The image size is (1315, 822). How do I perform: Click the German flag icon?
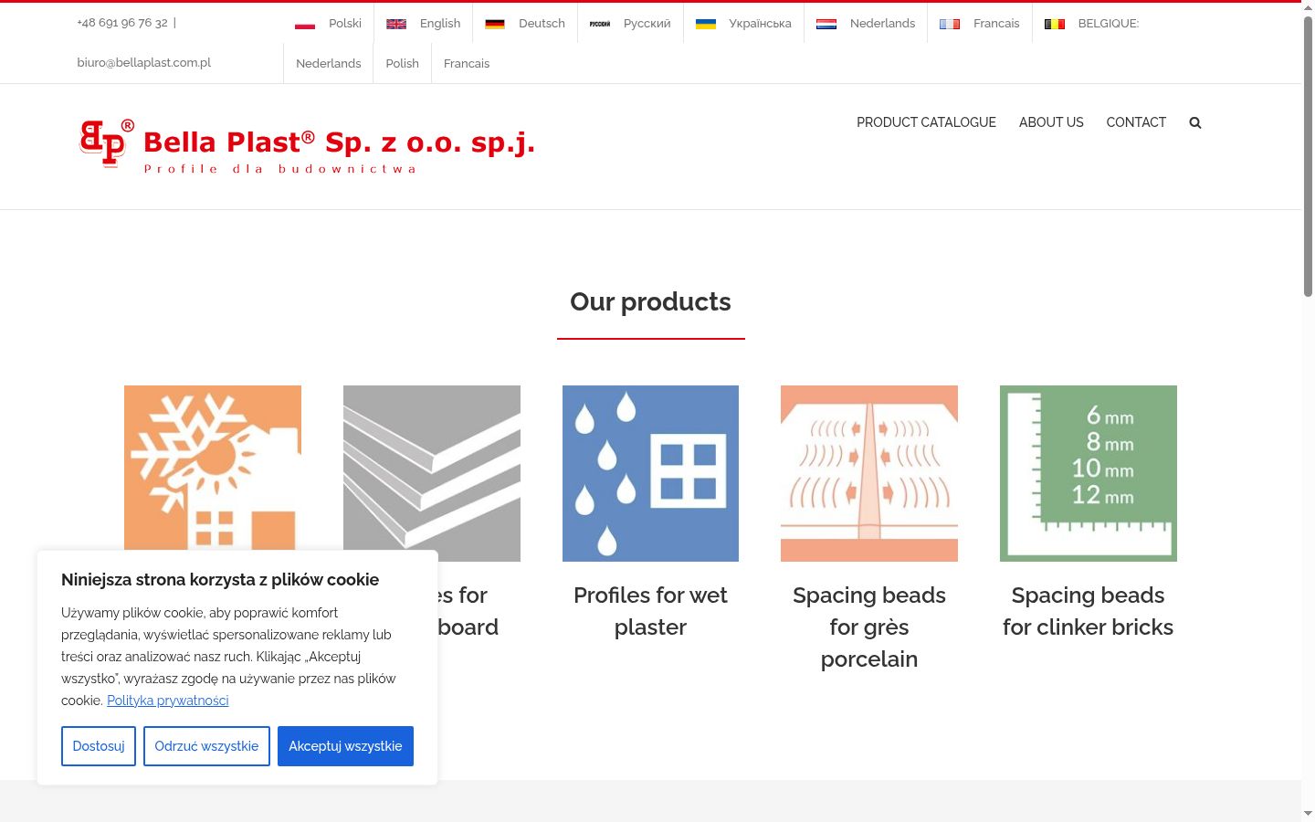pyautogui.click(x=495, y=24)
